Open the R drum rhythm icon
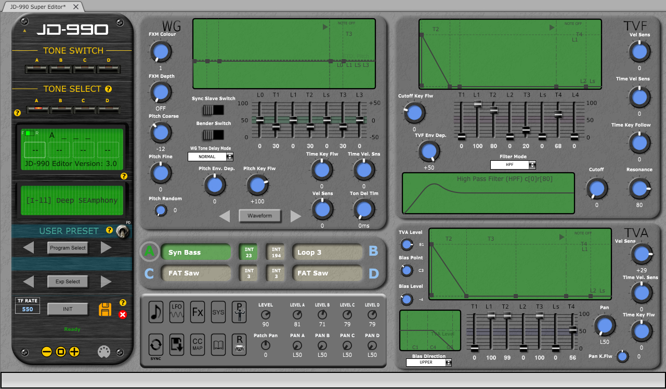This screenshot has width=666, height=389. pyautogui.click(x=239, y=344)
